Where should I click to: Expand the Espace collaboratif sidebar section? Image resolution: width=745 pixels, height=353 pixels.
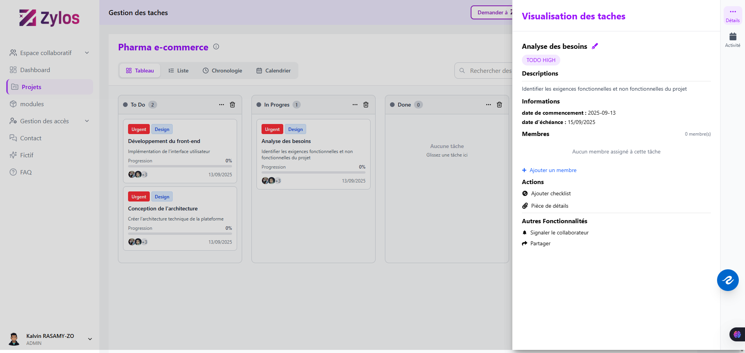(87, 53)
